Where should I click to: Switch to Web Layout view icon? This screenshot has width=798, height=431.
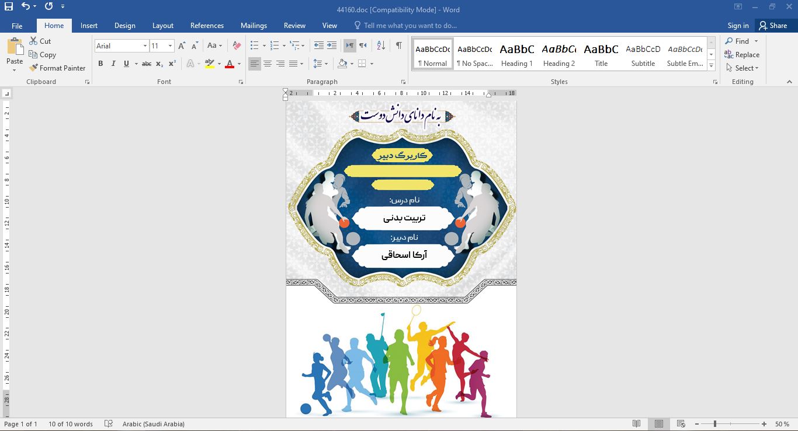click(x=681, y=424)
